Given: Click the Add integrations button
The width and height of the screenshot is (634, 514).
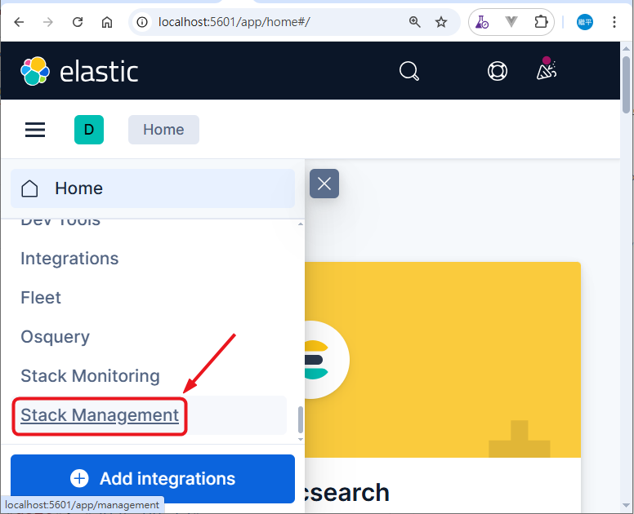Looking at the screenshot, I should [x=153, y=479].
